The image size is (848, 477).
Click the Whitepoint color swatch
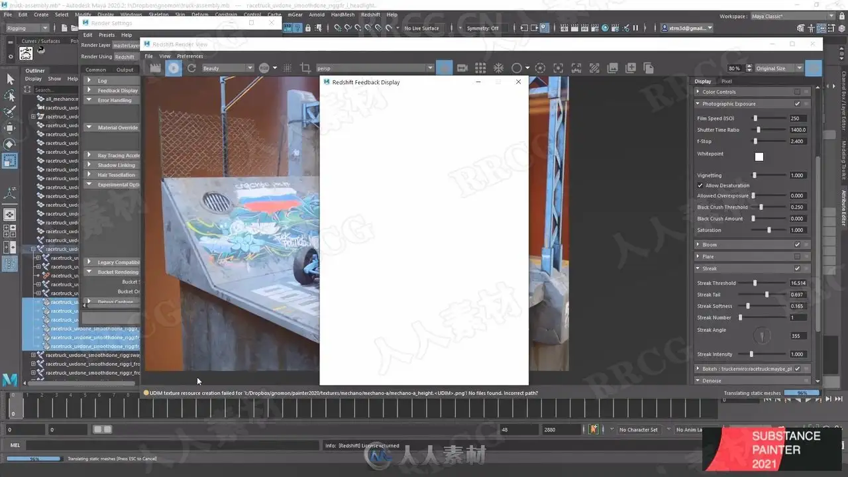759,157
